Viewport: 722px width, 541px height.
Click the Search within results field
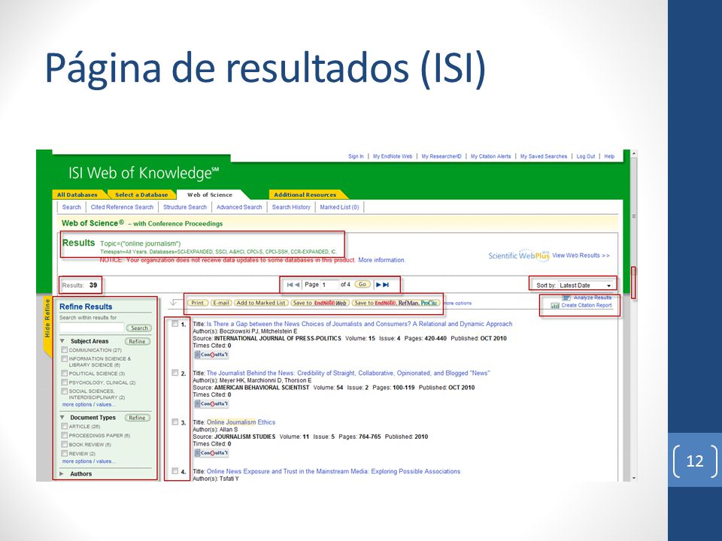[92, 328]
